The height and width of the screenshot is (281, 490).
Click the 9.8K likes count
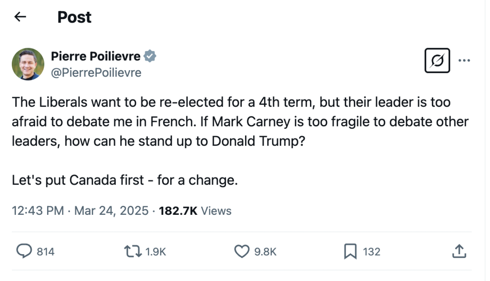(x=265, y=252)
